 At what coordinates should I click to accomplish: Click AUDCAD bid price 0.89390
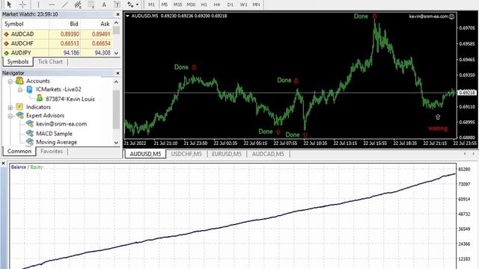[70, 34]
